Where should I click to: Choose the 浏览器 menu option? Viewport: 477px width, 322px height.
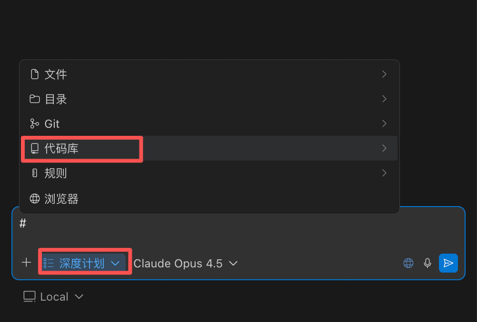(x=61, y=199)
